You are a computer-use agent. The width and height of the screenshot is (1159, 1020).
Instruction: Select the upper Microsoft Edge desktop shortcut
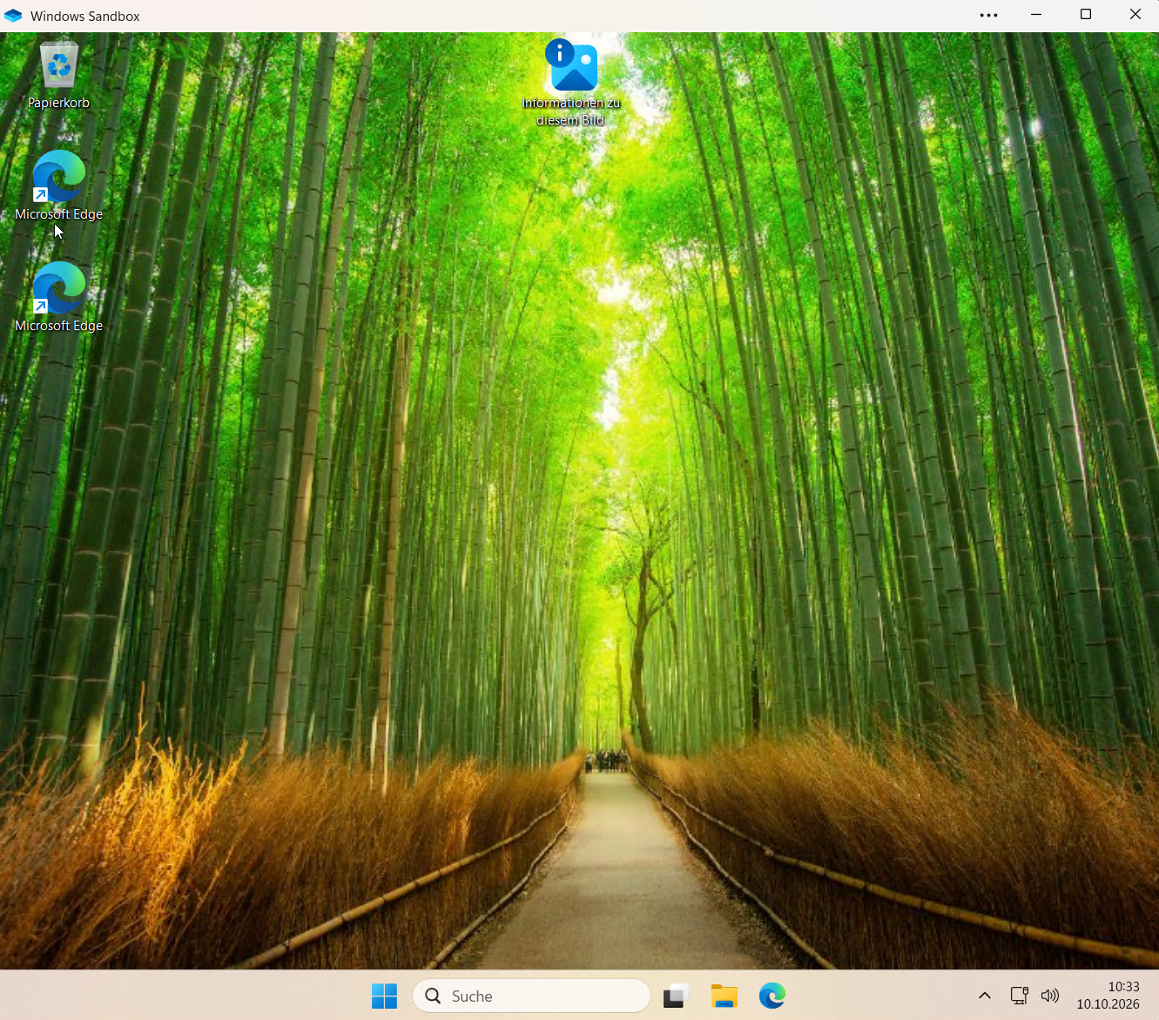click(x=58, y=185)
